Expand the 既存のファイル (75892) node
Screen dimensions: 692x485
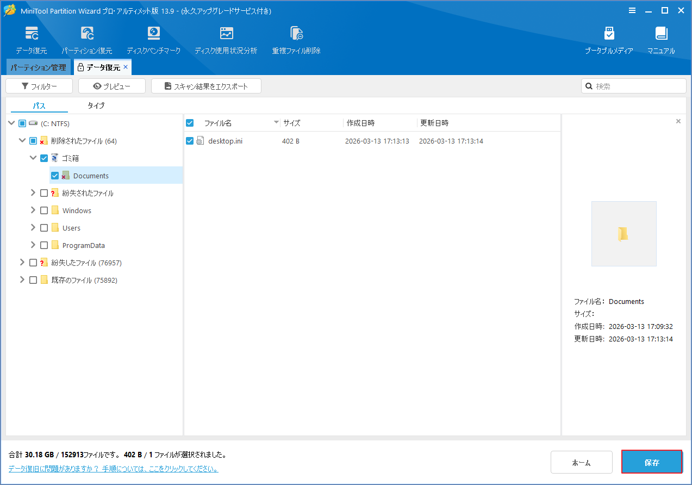pos(22,279)
